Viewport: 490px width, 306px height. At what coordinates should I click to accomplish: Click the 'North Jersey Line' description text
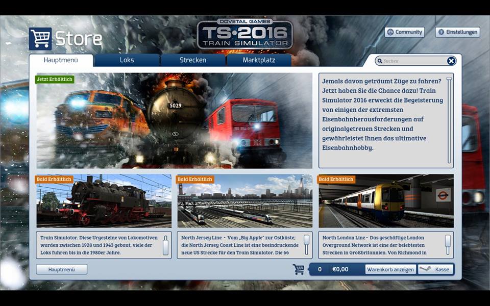(240, 245)
